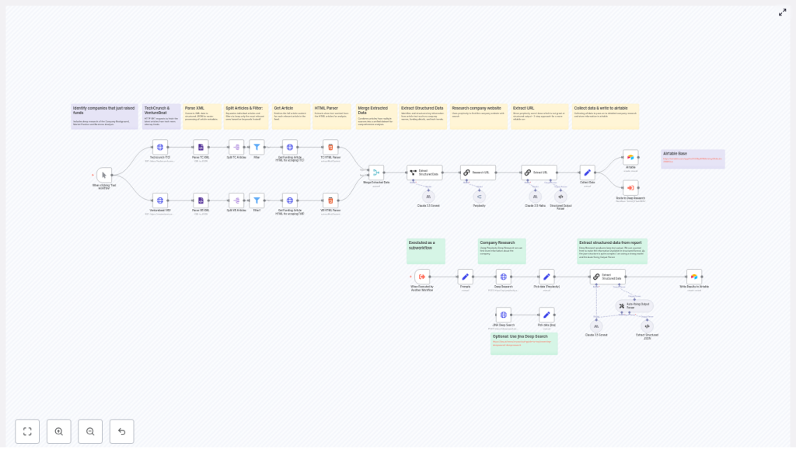Screen dimensions: 796x474
Task: Zoom in on the workflow canvas
Action: [x=59, y=431]
